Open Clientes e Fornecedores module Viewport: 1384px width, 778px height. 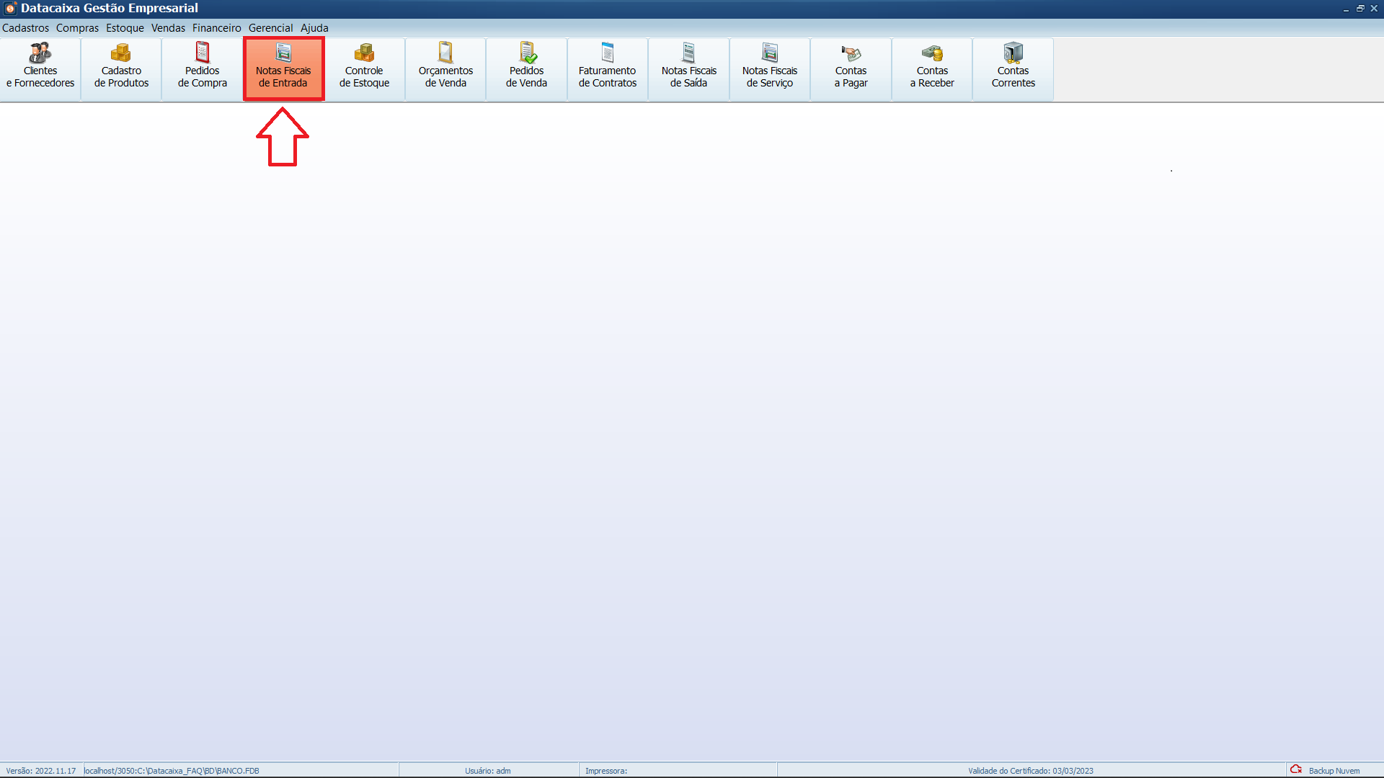pos(40,69)
